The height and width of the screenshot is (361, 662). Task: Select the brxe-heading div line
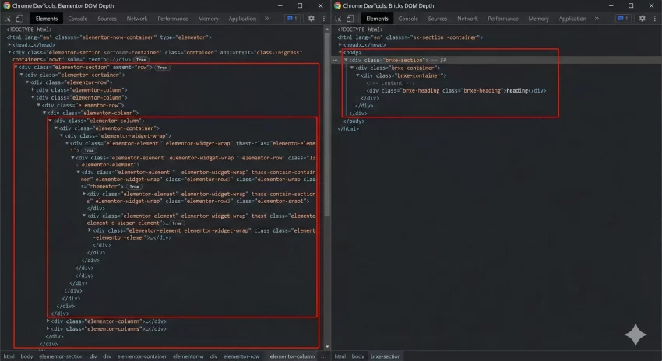tap(456, 91)
